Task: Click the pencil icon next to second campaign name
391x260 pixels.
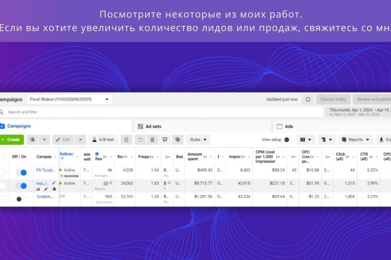Action: 54,183
